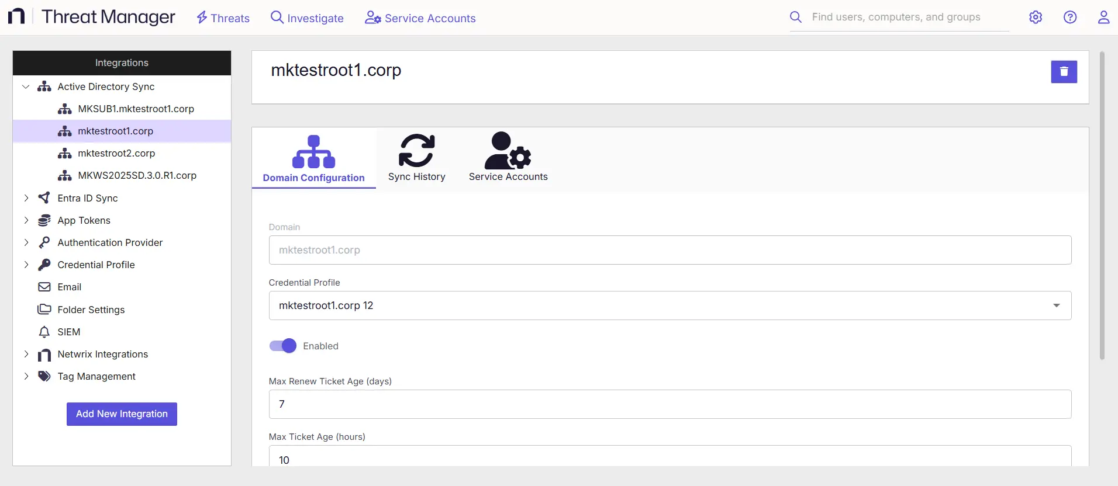Select mktestroot2.corp domain

pos(116,153)
